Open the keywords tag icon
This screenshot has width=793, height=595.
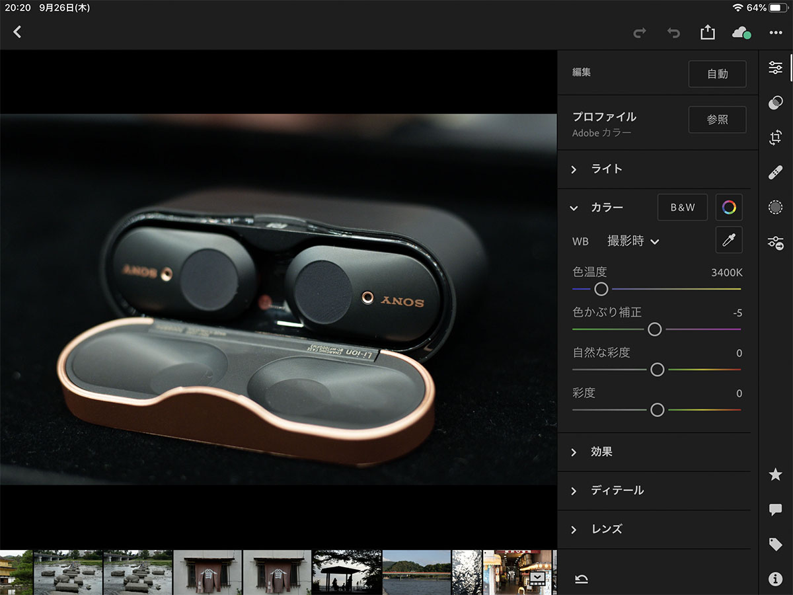coord(776,544)
